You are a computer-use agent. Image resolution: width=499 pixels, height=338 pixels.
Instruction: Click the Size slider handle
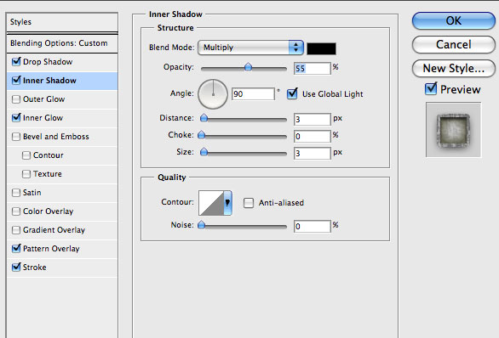coord(204,152)
